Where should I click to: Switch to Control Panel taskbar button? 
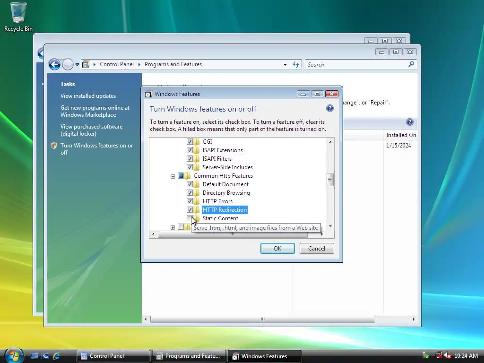click(x=113, y=356)
